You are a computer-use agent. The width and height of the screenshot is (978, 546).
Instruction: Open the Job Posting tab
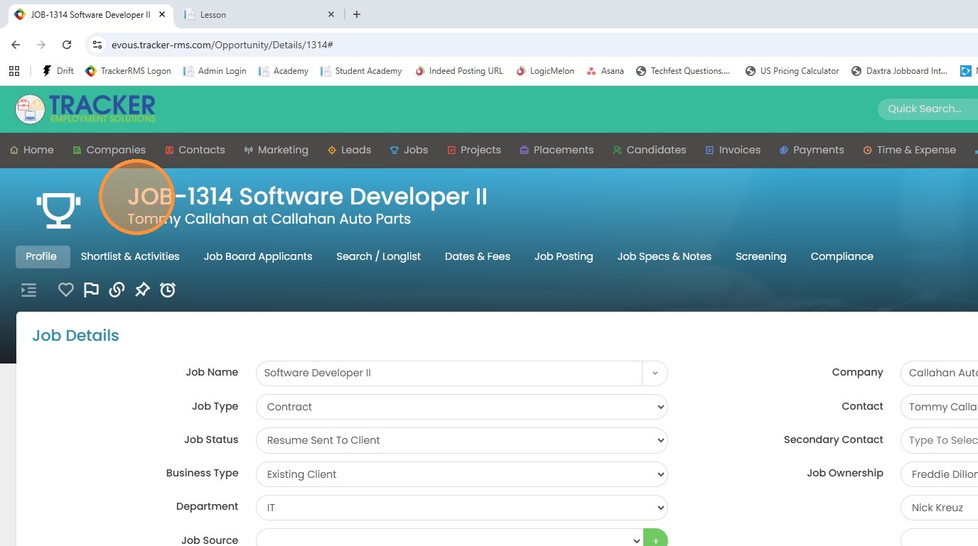coord(564,256)
